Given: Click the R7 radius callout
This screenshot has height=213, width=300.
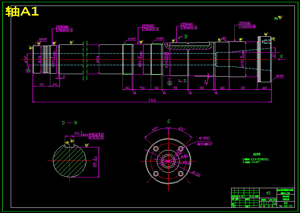Looking at the screenshot, I should pos(224,39).
